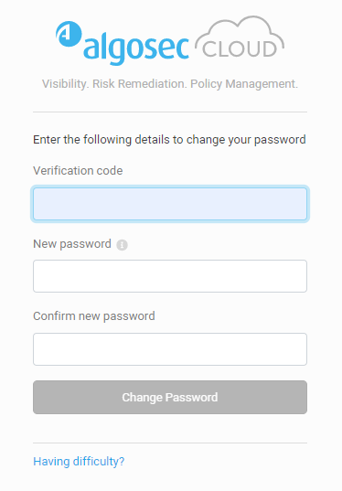
Task: Click the New password label text
Action: pyautogui.click(x=72, y=244)
